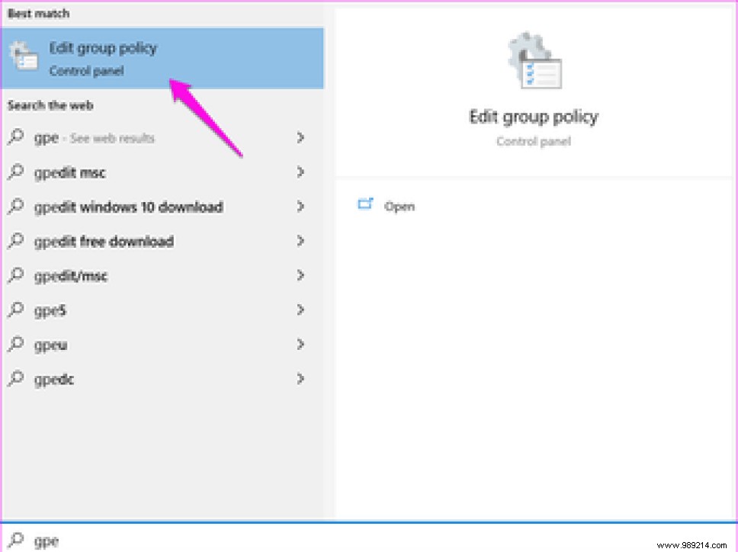Click the Open launch icon in the right pane

pos(366,204)
